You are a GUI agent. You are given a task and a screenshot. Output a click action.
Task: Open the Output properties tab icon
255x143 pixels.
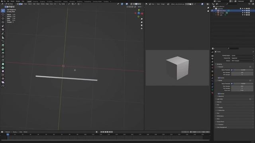click(x=212, y=59)
